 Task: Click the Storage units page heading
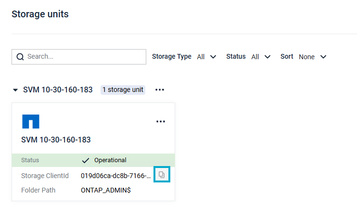40,14
